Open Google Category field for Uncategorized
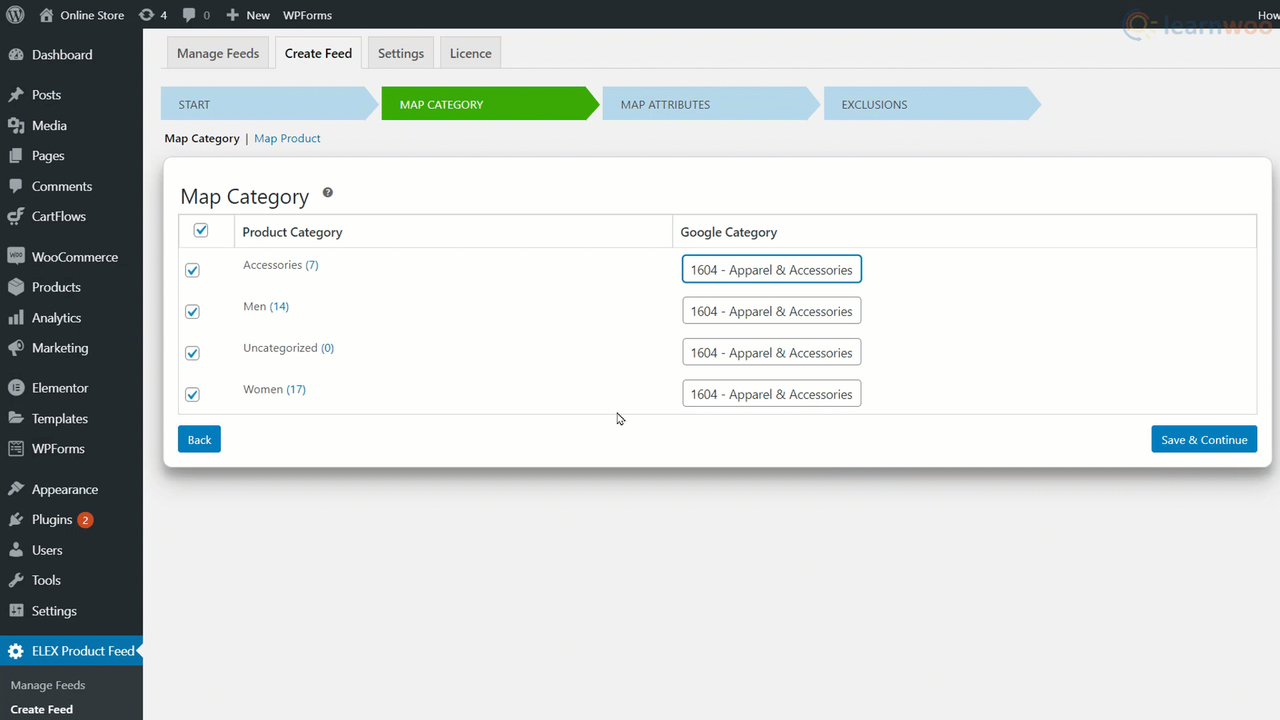The image size is (1280, 720). tap(771, 353)
